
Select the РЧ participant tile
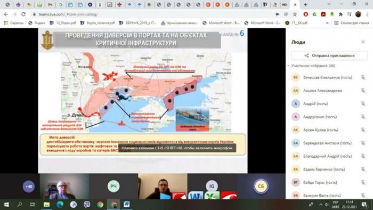tap(113, 186)
